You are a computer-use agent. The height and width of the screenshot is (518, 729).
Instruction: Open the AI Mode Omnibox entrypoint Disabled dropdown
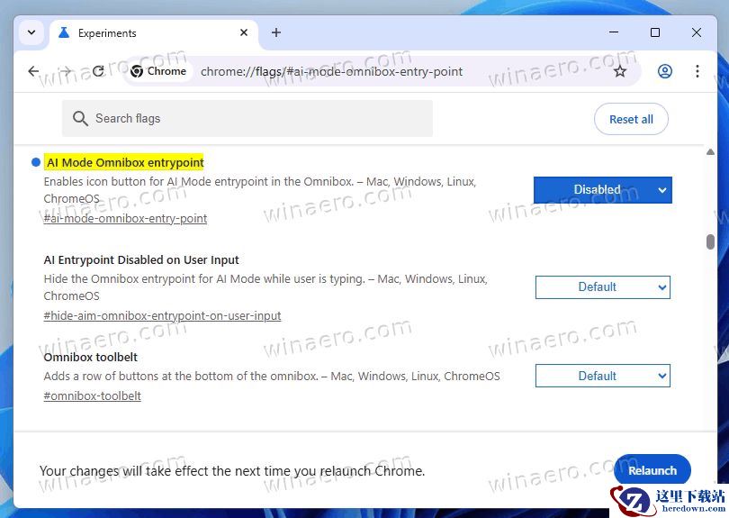[602, 190]
